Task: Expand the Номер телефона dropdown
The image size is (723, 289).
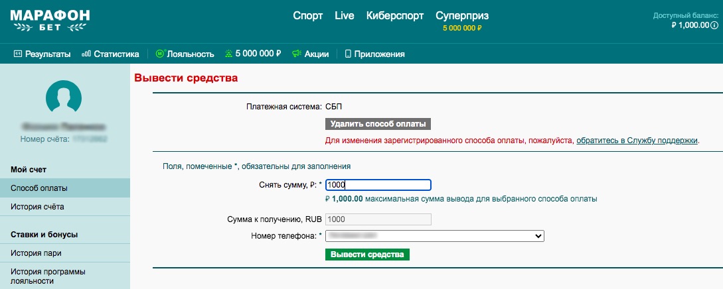Action: click(435, 235)
